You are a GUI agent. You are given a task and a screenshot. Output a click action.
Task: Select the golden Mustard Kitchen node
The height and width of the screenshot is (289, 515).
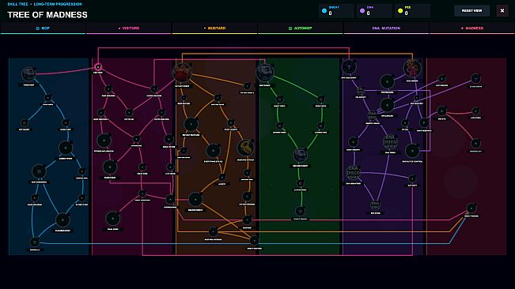[245, 148]
